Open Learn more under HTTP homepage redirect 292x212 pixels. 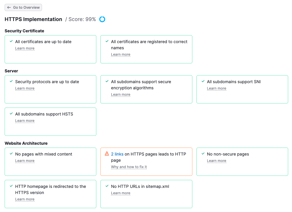(x=25, y=199)
